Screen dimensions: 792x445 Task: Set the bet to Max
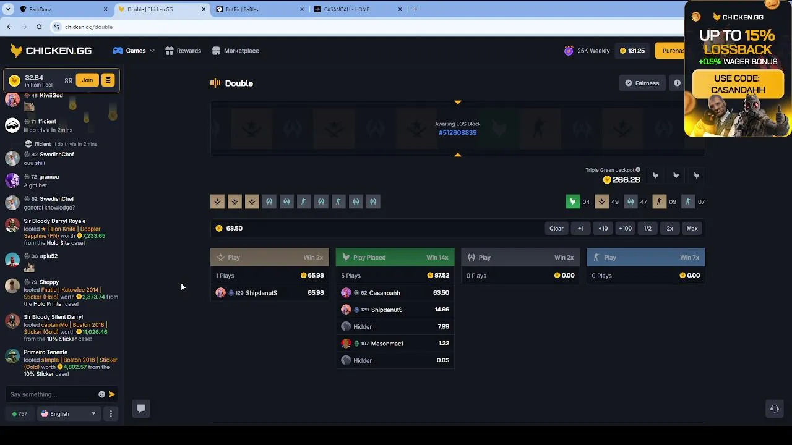(692, 229)
